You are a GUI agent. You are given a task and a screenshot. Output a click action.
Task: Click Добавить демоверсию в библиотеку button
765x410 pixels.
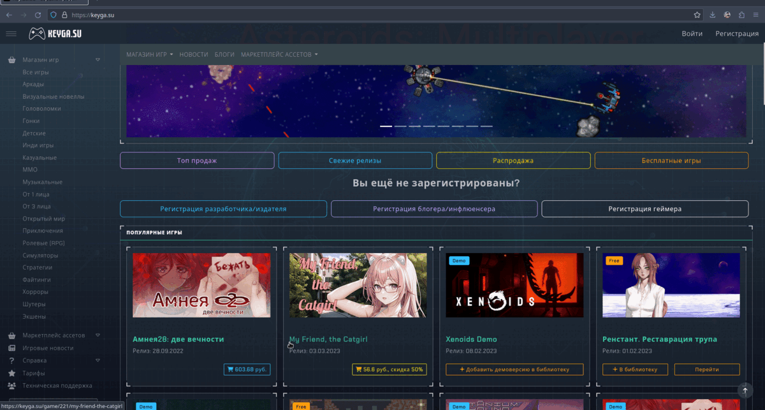pos(514,369)
